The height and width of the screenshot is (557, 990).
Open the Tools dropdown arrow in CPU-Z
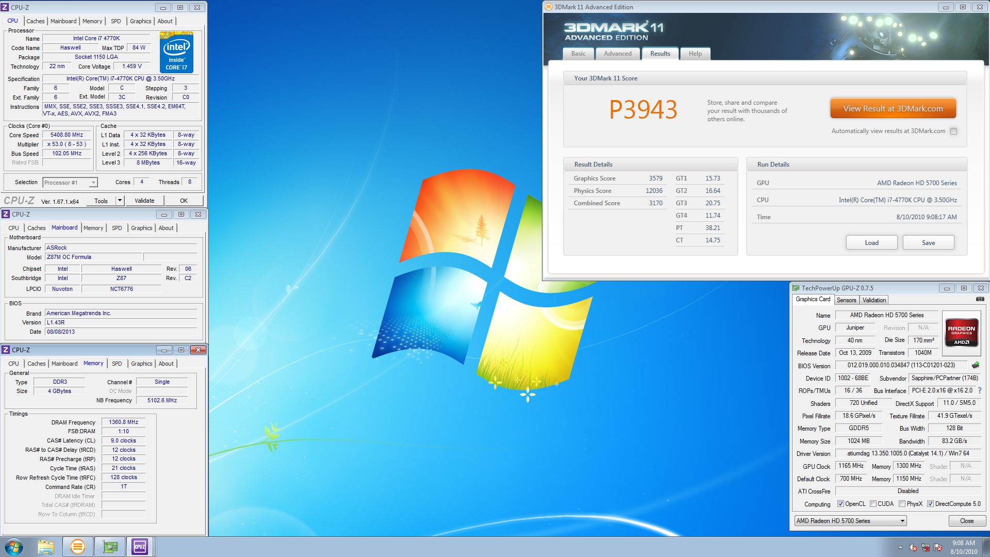coord(120,201)
